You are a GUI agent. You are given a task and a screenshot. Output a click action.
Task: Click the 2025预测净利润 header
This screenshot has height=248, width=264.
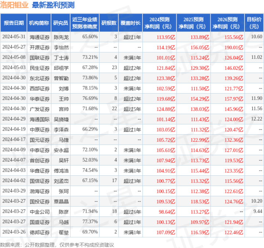194,23
